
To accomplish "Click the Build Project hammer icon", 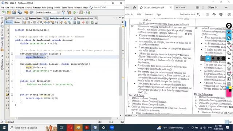I will [64, 12].
